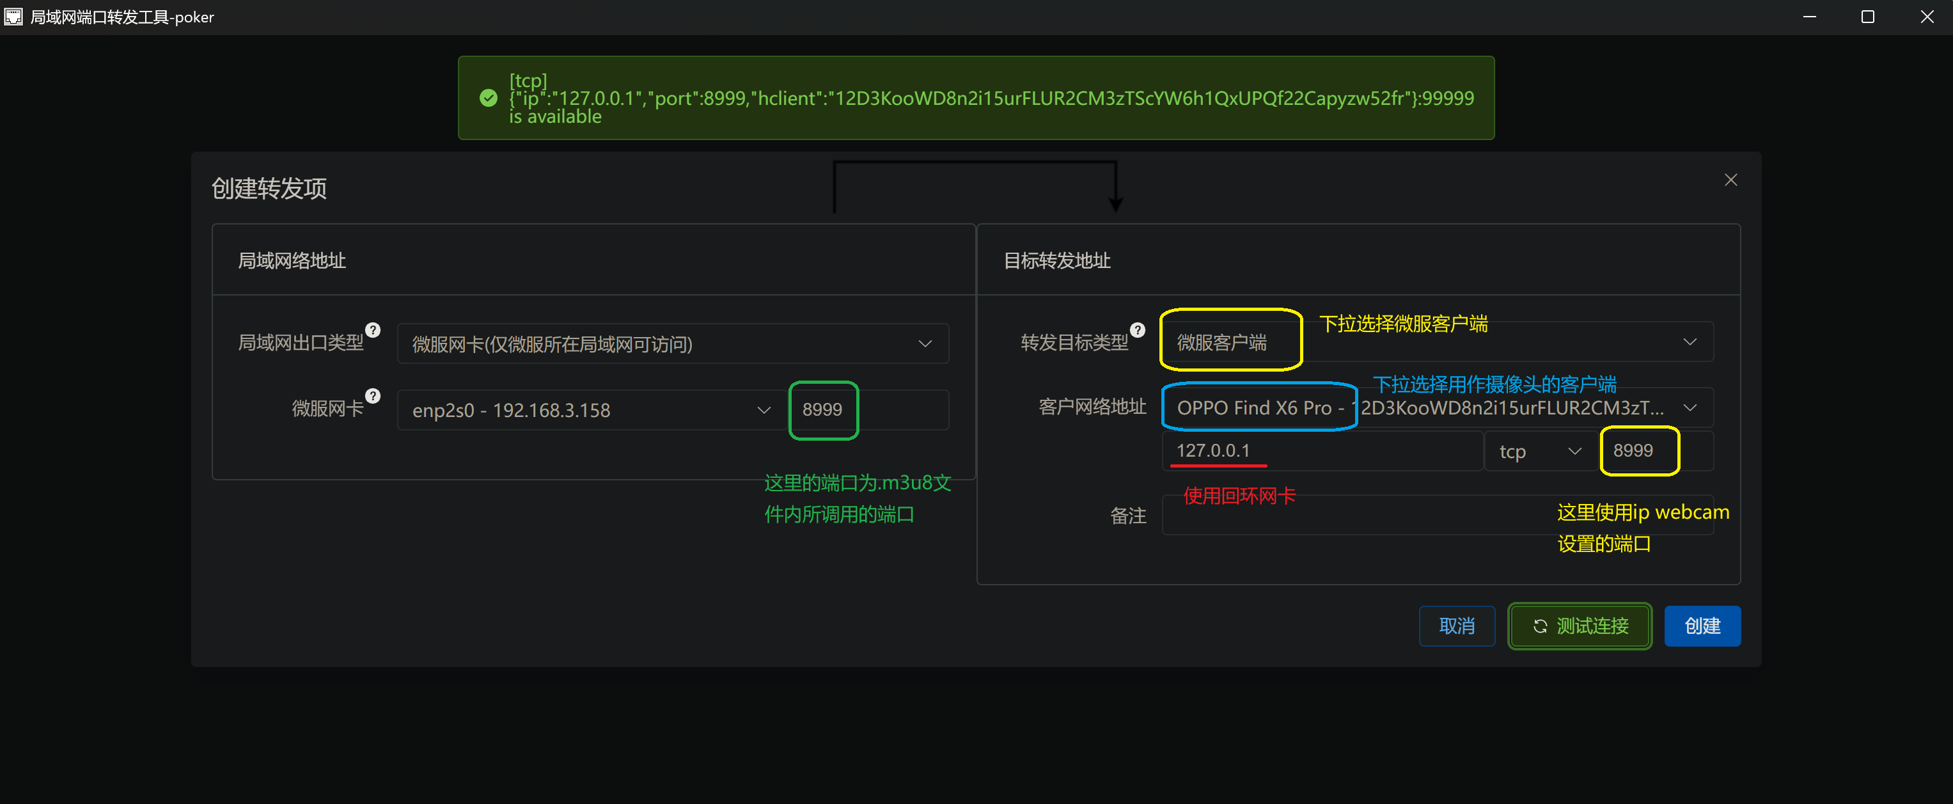Click the green success check icon in notification
This screenshot has width=1953, height=804.
point(489,98)
